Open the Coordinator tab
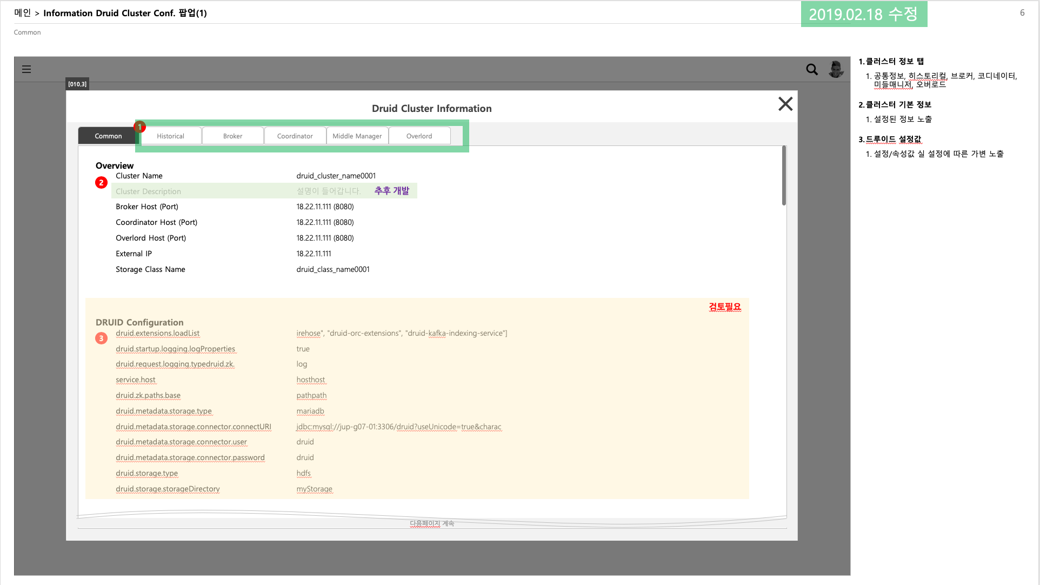This screenshot has height=585, width=1040. click(295, 136)
